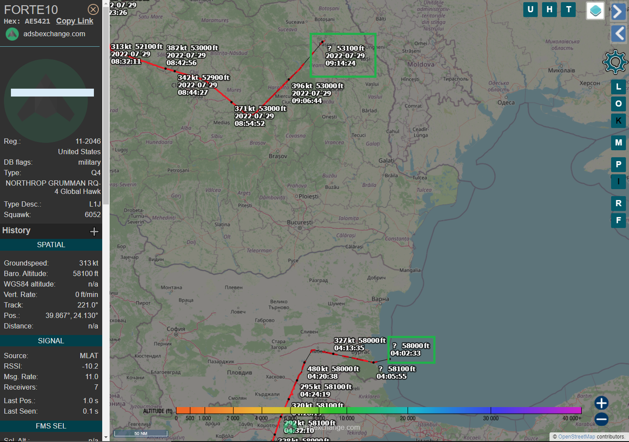Click the R map button

[x=618, y=204]
